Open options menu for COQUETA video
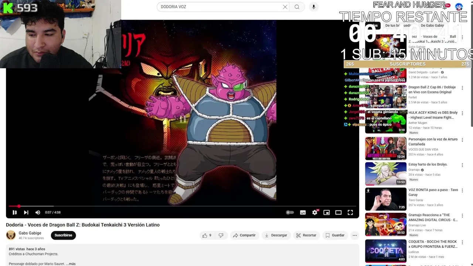 (462, 242)
